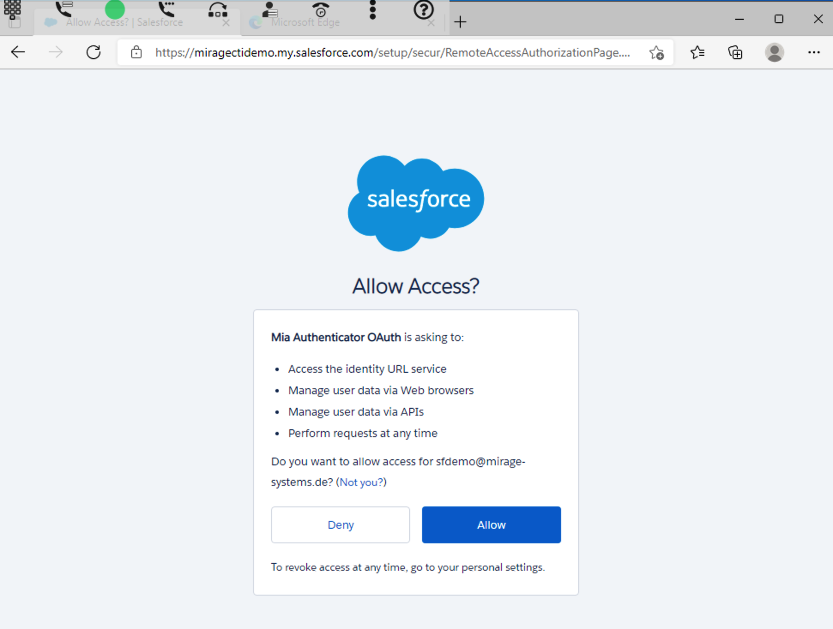Viewport: 833px width, 629px height.
Task: Reload the current page
Action: tap(94, 52)
